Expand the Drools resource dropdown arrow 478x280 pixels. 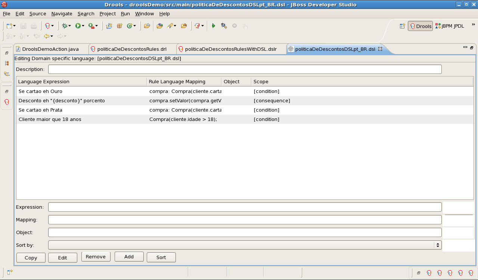pyautogui.click(x=52, y=26)
